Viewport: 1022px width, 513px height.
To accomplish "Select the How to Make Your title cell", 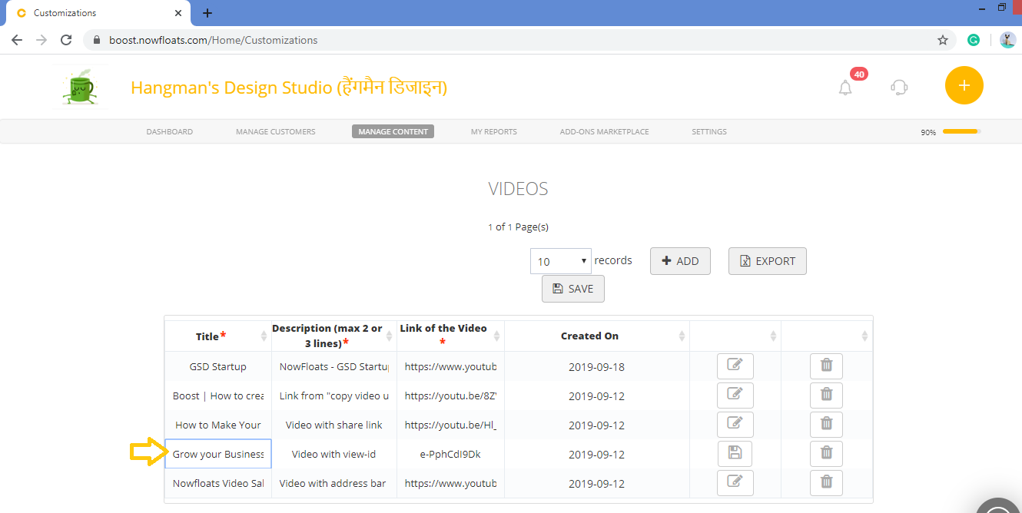I will coord(218,425).
